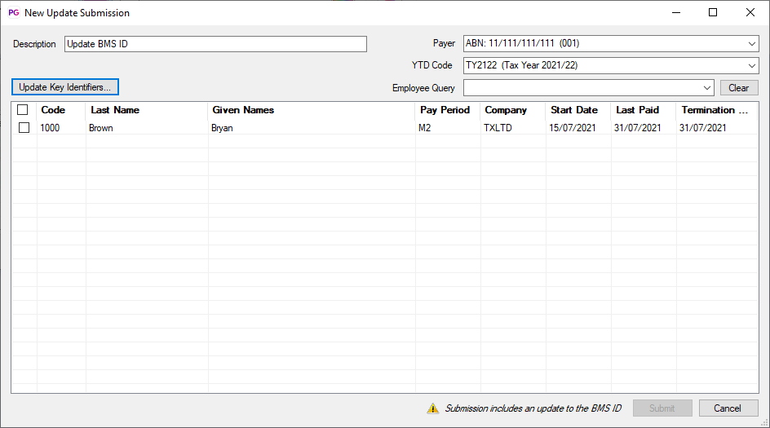Click the Company column header
The height and width of the screenshot is (428, 770).
coord(506,110)
